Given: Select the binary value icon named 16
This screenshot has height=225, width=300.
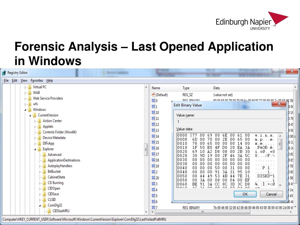Looking at the screenshot, I should [x=153, y=148].
